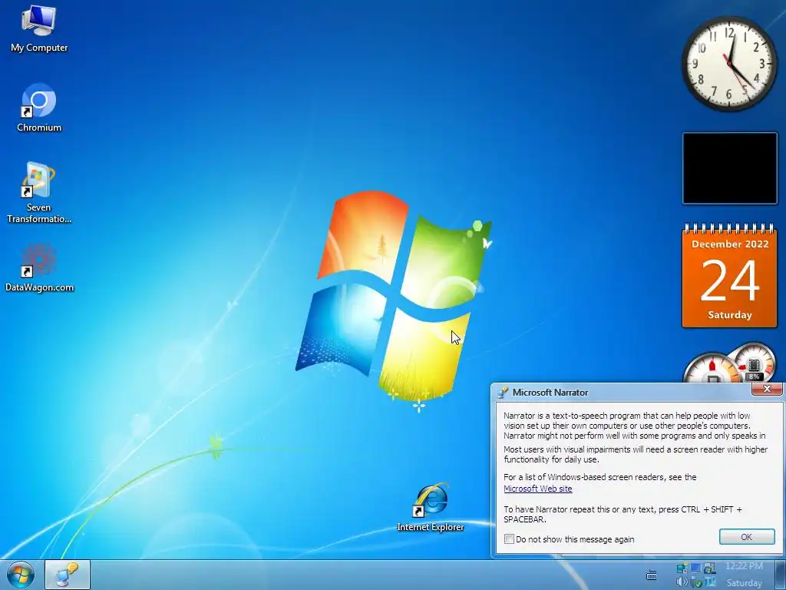Click the Microsoft Narrator title bar icon
This screenshot has width=786, height=590.
[502, 393]
